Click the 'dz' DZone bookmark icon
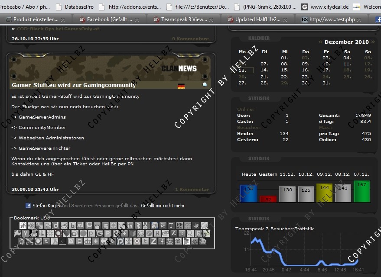 pyautogui.click(x=88, y=241)
